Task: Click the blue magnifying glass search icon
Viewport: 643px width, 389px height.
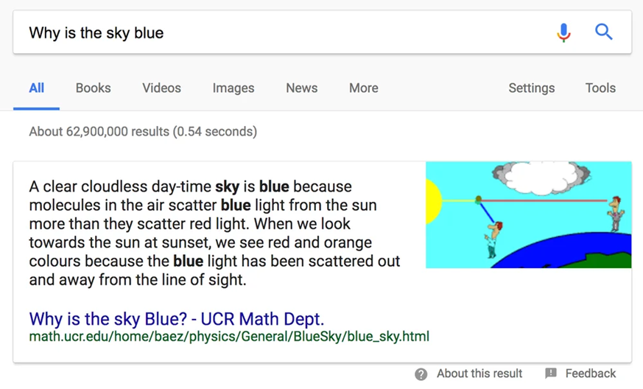Action: coord(604,32)
